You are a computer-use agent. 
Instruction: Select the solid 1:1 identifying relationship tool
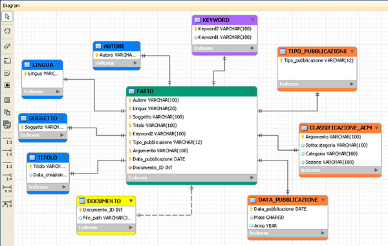[x=7, y=164]
